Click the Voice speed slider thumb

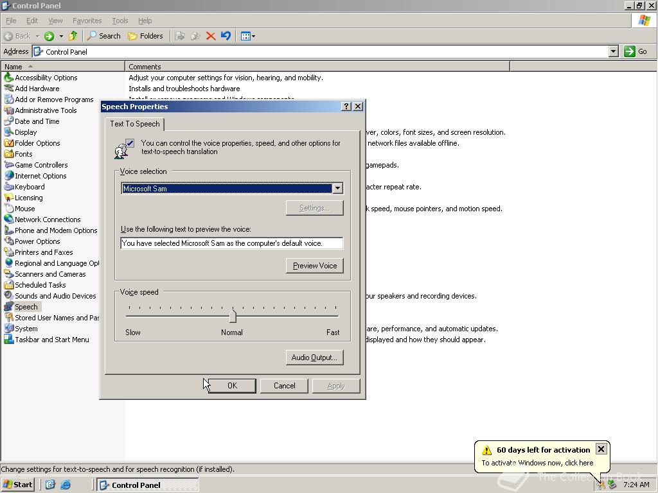click(233, 316)
